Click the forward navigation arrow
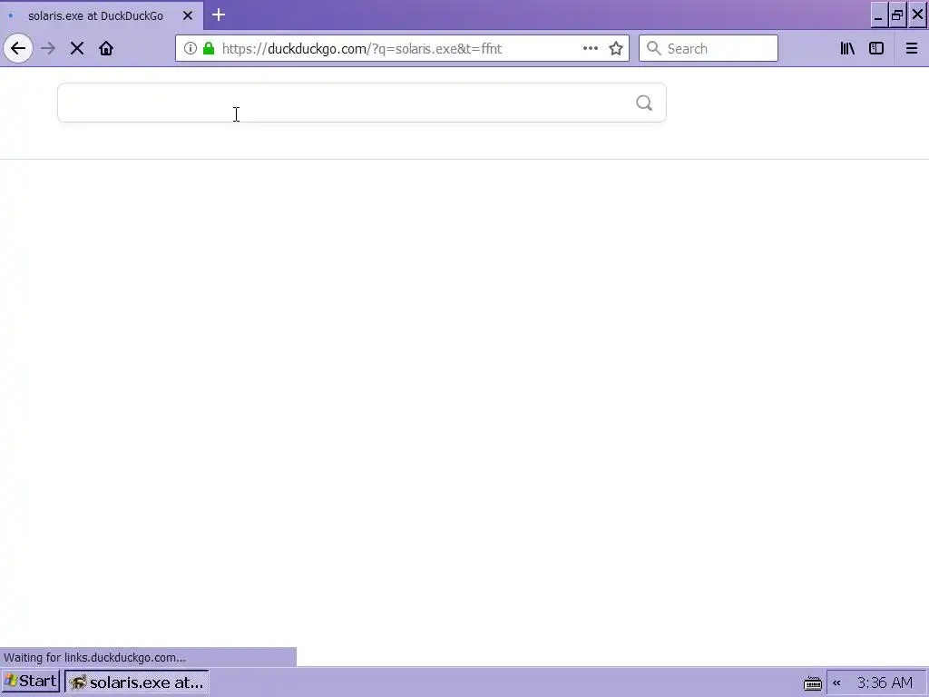 (x=48, y=48)
